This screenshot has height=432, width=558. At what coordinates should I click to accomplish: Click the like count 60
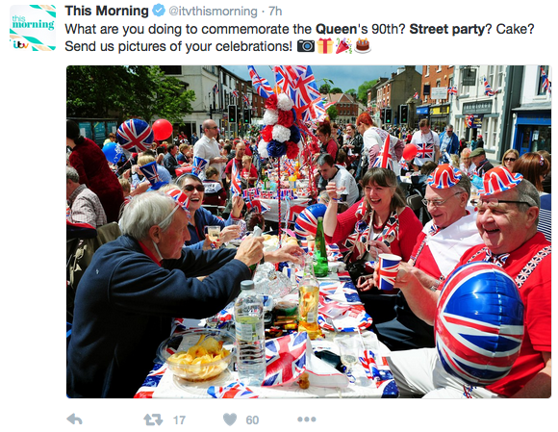click(252, 420)
